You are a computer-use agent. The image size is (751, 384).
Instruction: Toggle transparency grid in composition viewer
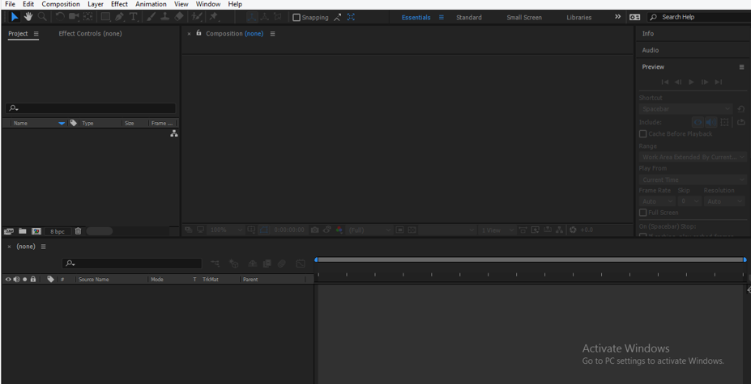pos(412,230)
